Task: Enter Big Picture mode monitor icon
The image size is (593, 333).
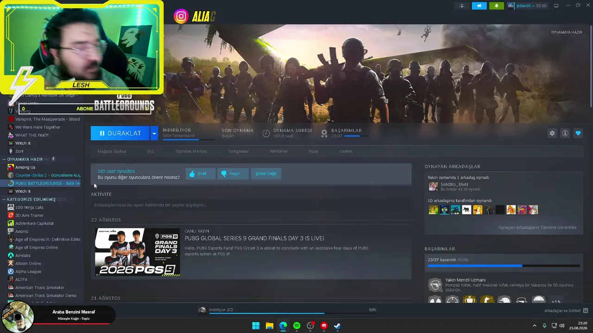Action: pos(556,6)
